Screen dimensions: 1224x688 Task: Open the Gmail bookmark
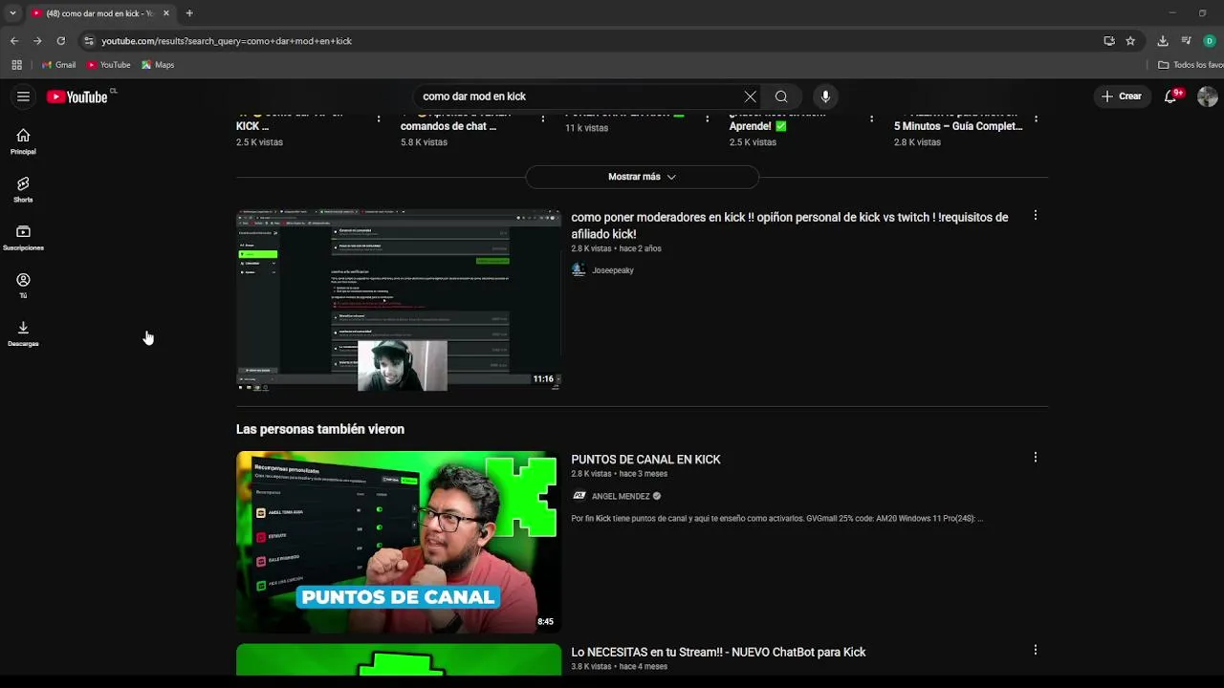(x=58, y=65)
